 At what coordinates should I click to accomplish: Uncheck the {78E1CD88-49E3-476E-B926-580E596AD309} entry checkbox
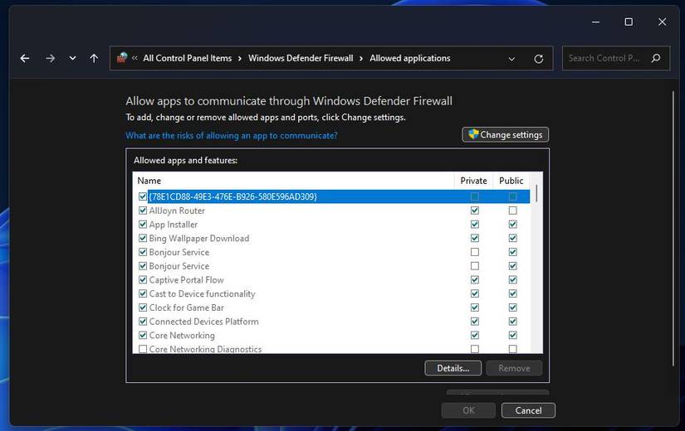143,196
